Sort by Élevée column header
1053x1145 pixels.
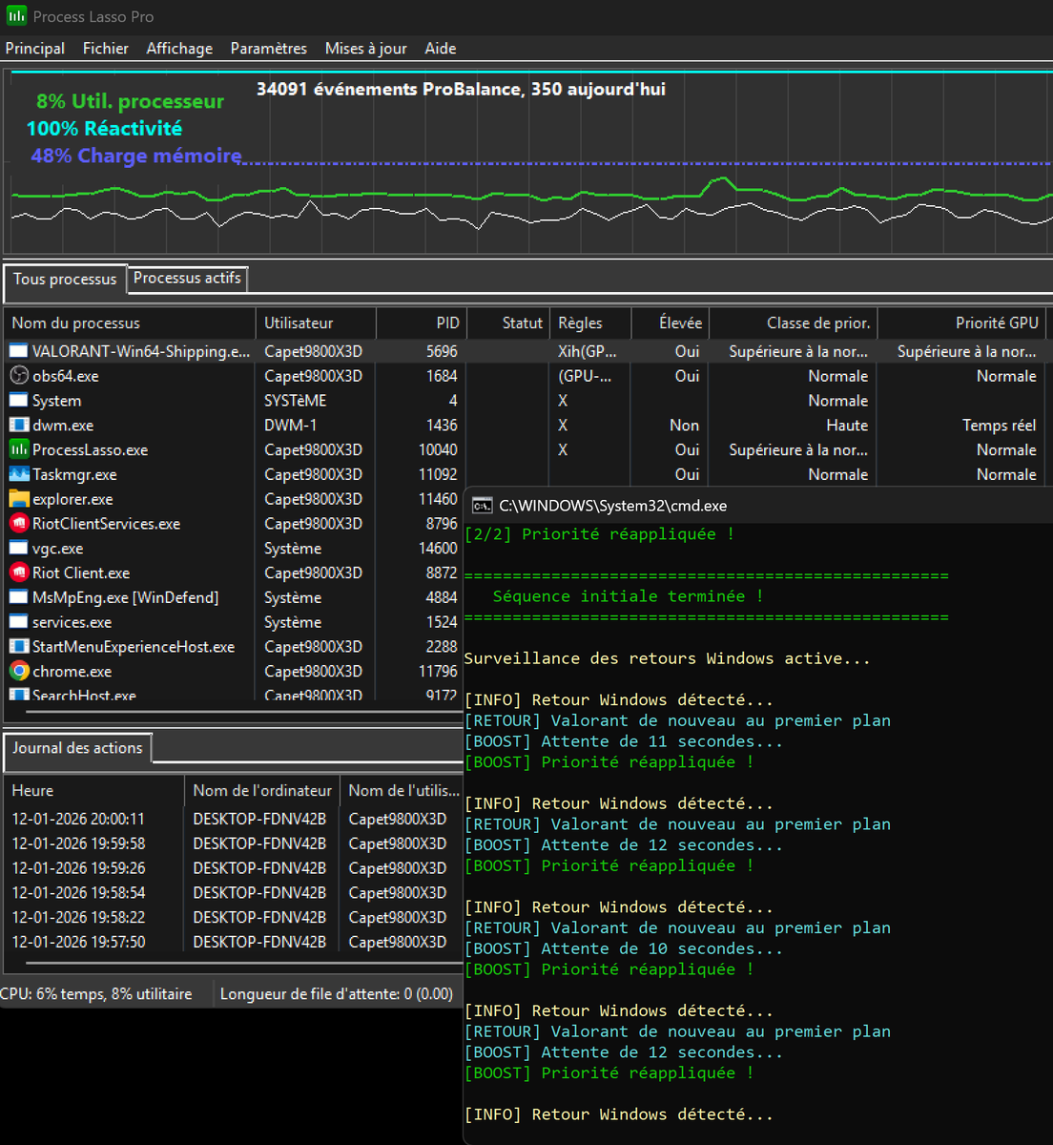pos(670,323)
